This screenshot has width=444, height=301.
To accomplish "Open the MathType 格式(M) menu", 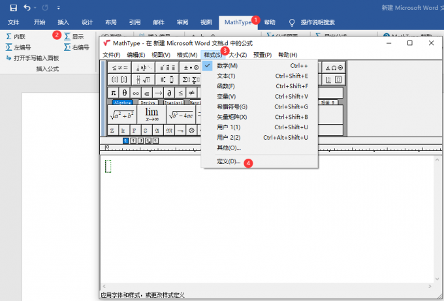I will click(187, 55).
